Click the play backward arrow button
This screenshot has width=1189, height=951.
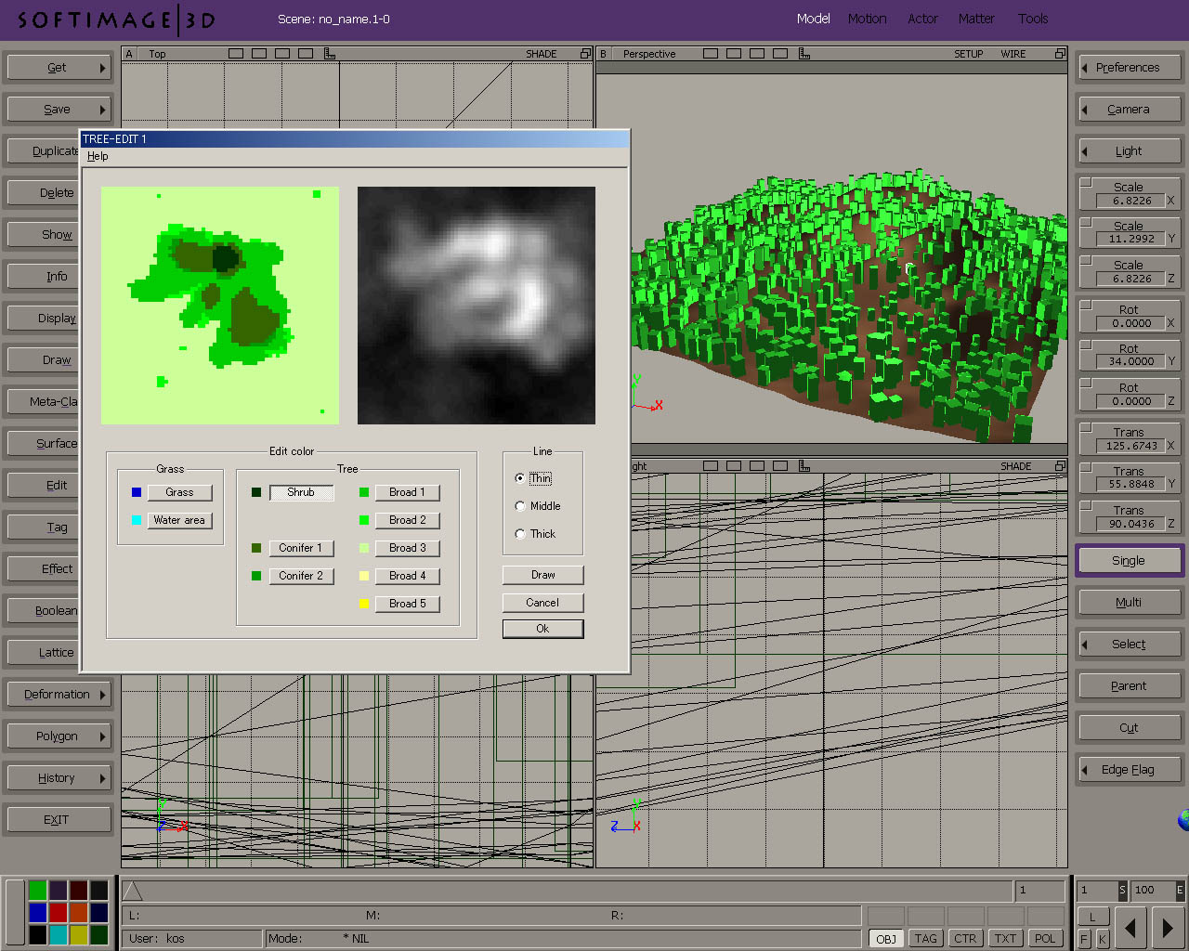1130,927
